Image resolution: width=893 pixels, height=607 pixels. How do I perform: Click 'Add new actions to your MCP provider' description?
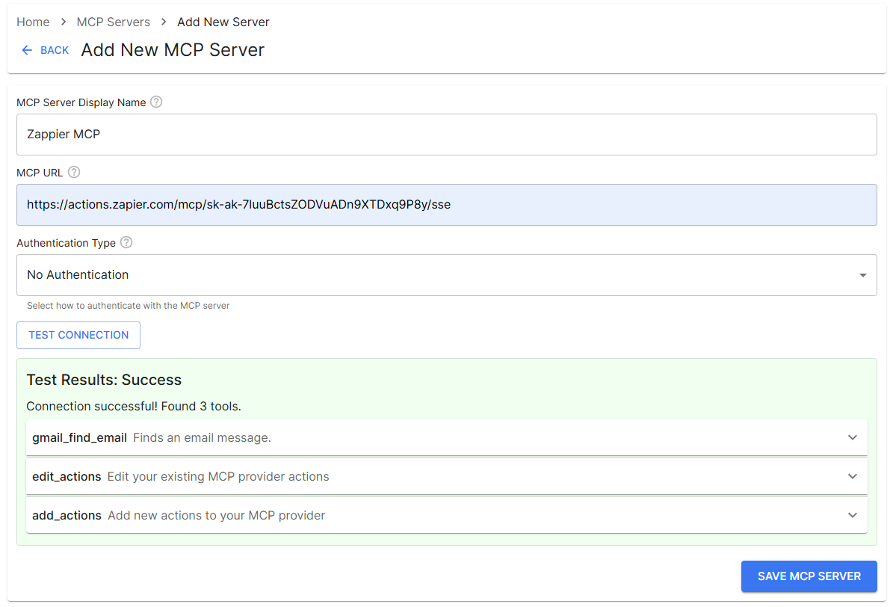[217, 515]
